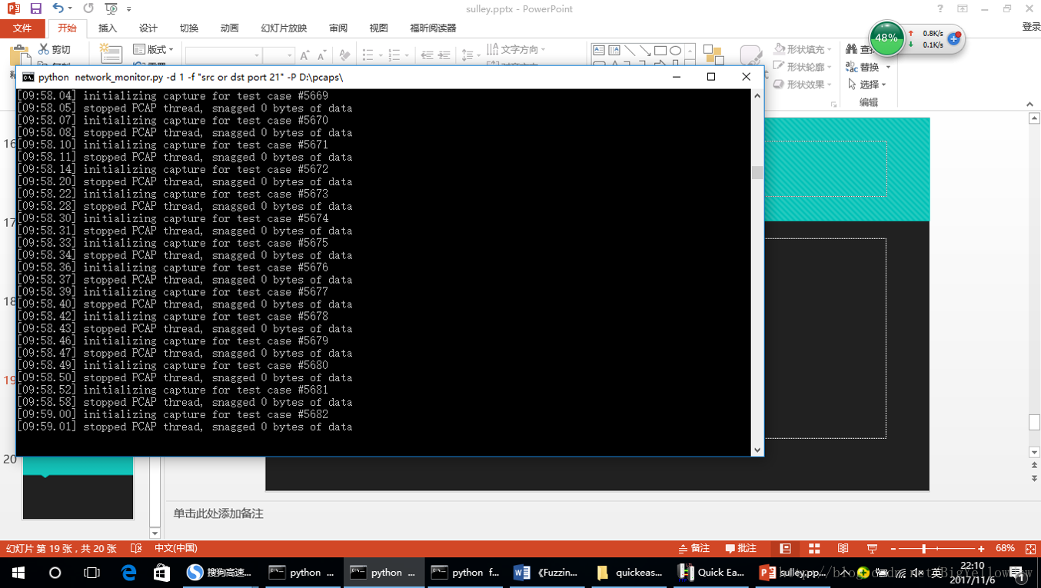Click the Save icon in PowerPoint's quick access toolbar
1041x588 pixels.
tap(35, 8)
